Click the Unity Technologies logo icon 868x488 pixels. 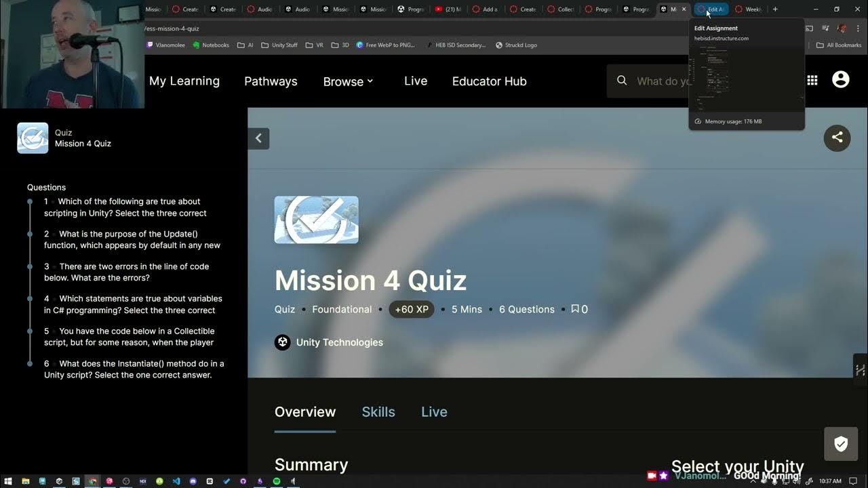(282, 342)
